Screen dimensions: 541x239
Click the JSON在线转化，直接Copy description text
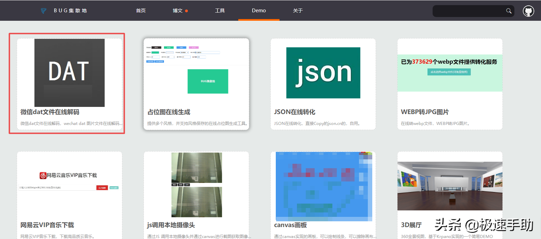pyautogui.click(x=318, y=124)
